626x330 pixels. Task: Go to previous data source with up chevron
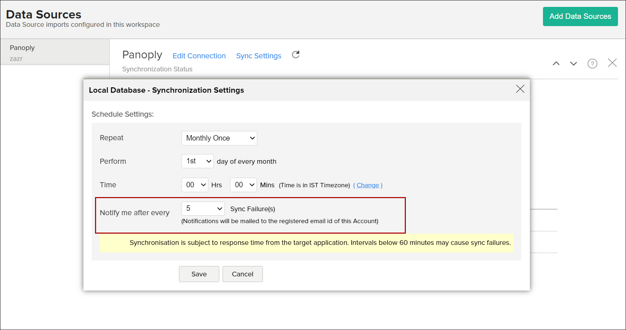point(556,63)
